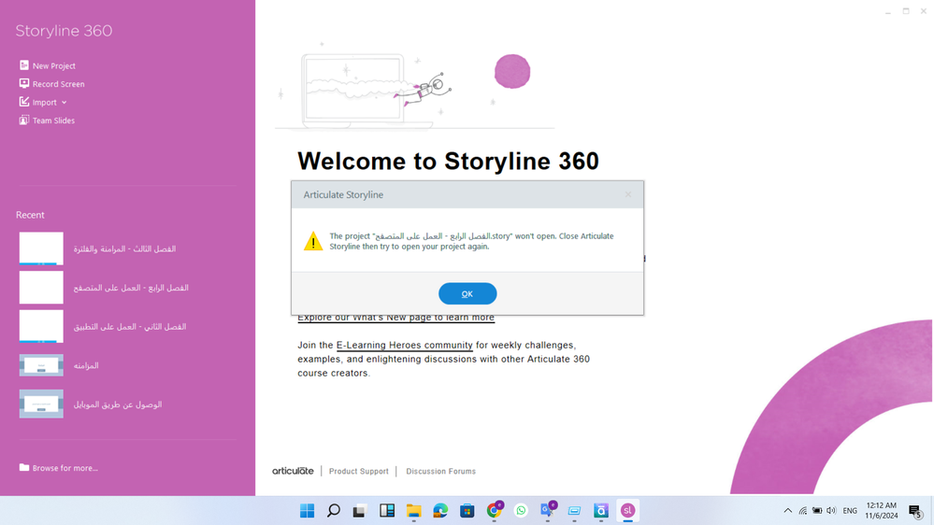Image resolution: width=934 pixels, height=525 pixels.
Task: Select the New Project label
Action: click(53, 66)
